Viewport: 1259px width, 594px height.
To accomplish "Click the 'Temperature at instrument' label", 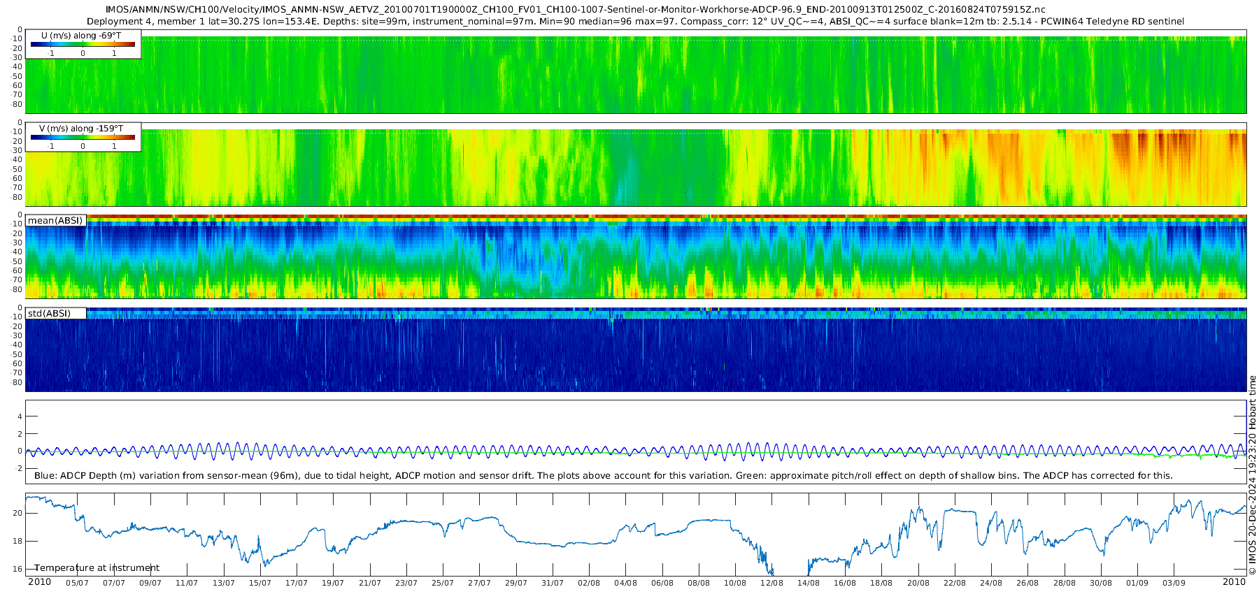I will tap(97, 568).
